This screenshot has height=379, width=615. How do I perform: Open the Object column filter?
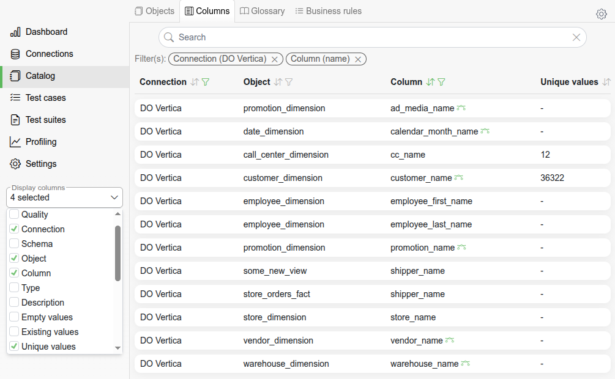[x=289, y=82]
